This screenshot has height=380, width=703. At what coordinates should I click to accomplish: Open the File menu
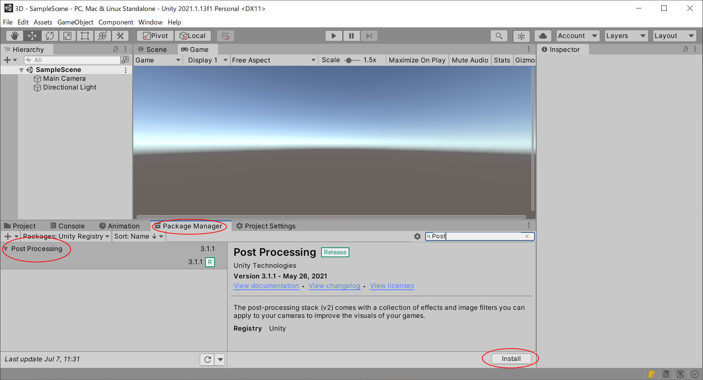(x=8, y=22)
